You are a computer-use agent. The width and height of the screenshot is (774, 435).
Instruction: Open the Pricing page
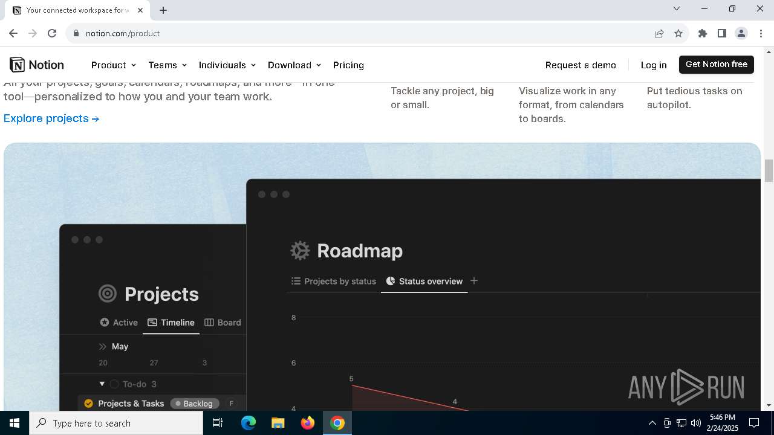coord(348,65)
